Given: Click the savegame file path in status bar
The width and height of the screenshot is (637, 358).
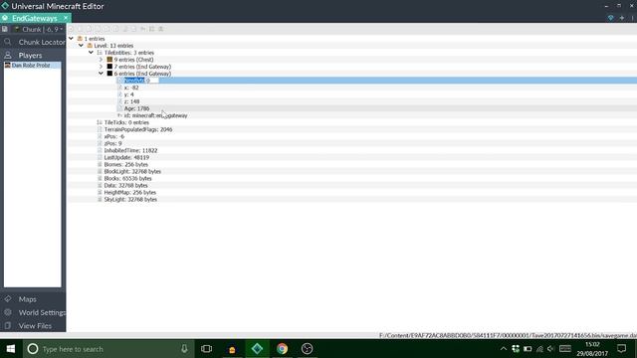Looking at the screenshot, I should coord(508,336).
